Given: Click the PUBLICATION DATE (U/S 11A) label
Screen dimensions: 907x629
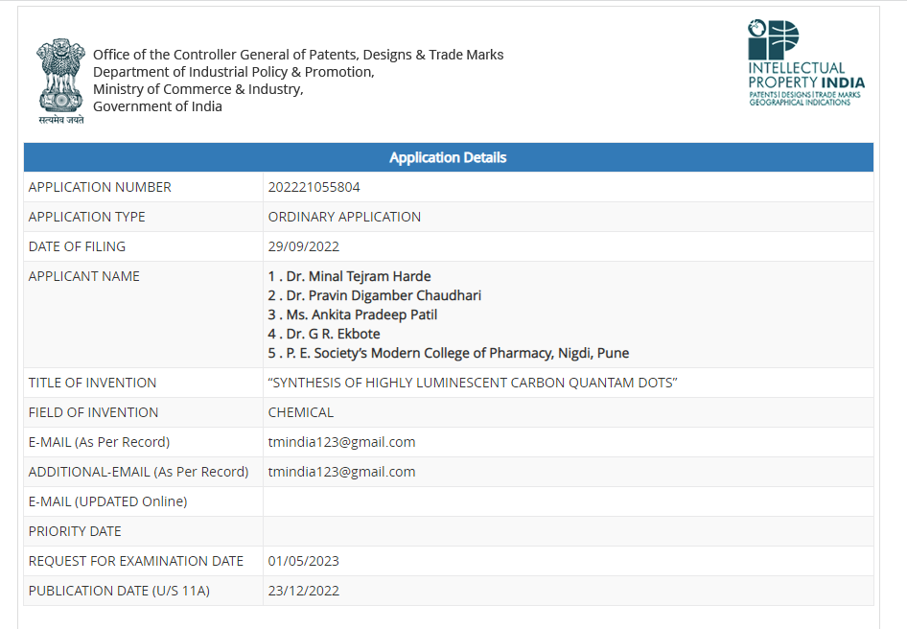Looking at the screenshot, I should click(x=119, y=591).
